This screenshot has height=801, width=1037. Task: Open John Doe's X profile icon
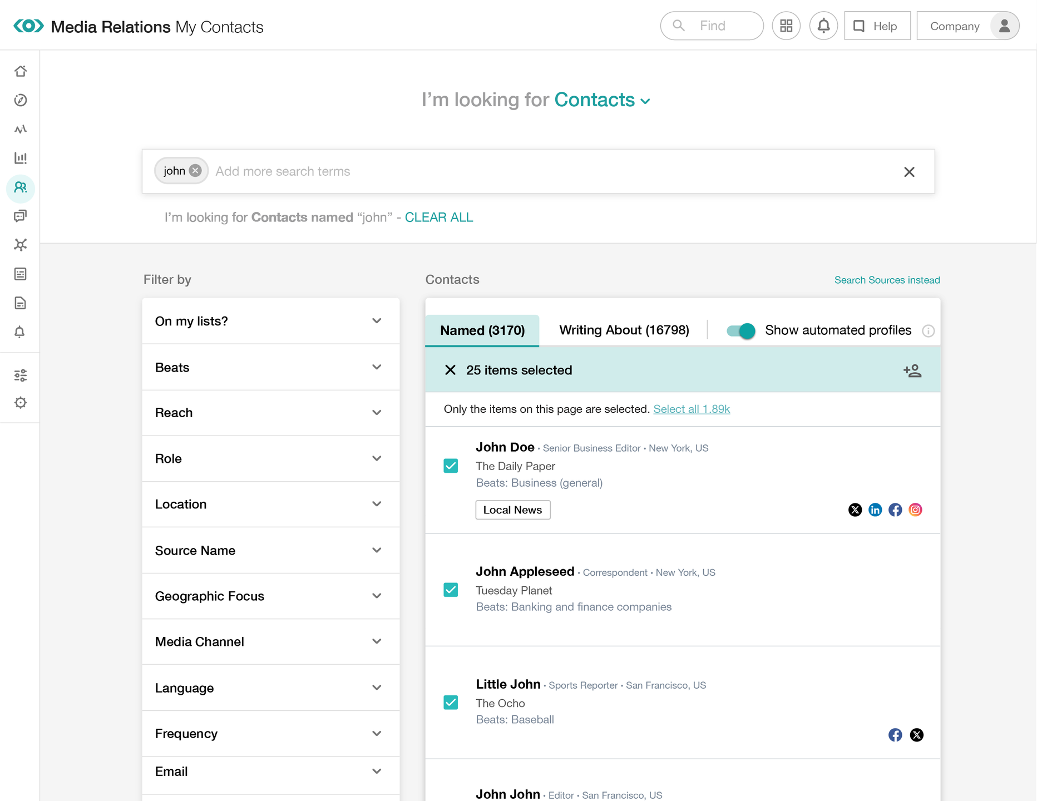tap(855, 510)
